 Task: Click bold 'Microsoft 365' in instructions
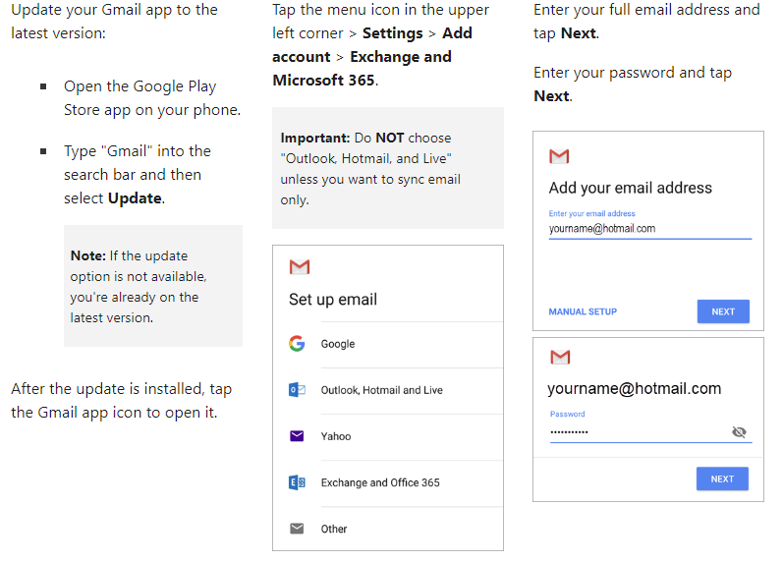coord(323,81)
